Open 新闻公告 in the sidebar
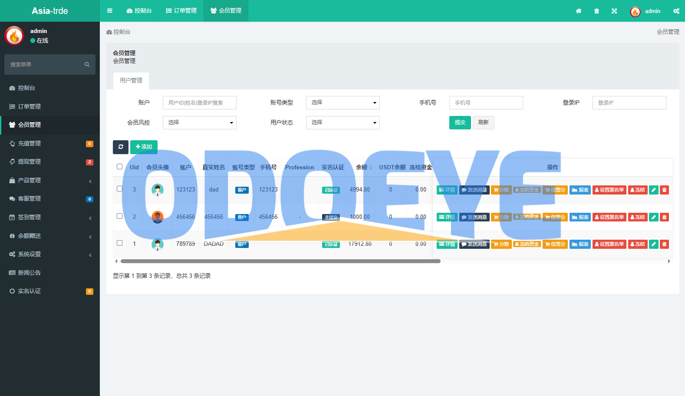685x396 pixels. click(x=50, y=273)
